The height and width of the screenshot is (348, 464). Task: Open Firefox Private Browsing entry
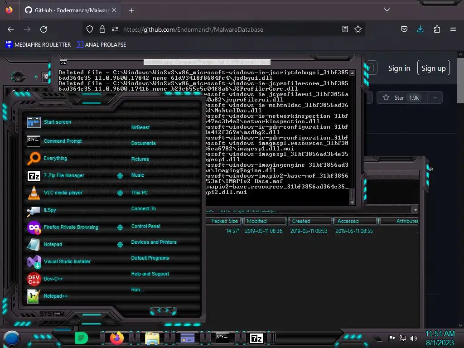(63, 227)
